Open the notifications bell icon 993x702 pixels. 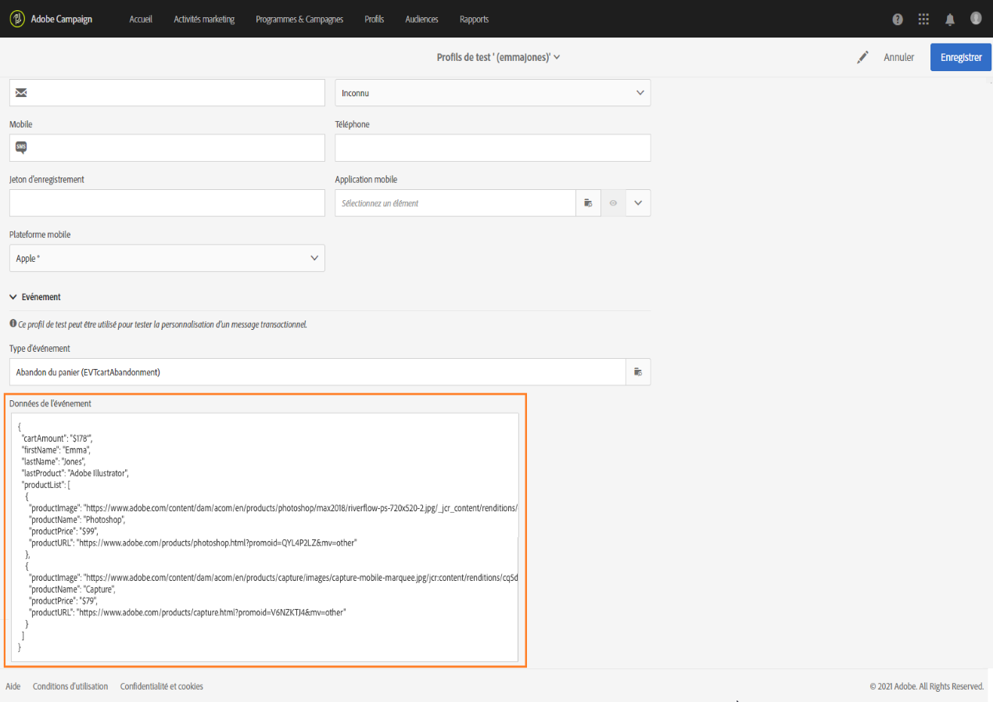click(x=950, y=20)
